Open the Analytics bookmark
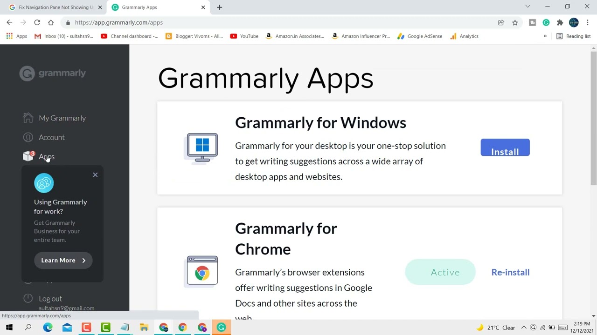This screenshot has width=597, height=335. click(464, 36)
